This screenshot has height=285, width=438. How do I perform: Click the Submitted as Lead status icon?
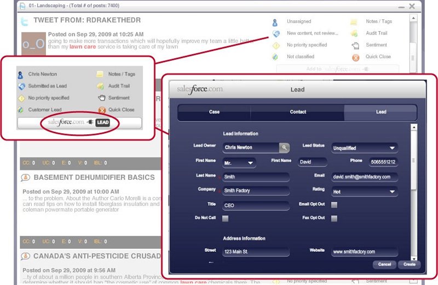21,87
